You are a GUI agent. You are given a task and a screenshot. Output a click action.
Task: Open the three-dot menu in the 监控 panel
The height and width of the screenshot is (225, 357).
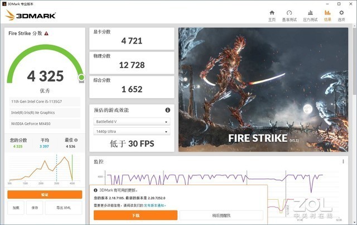pos(343,161)
